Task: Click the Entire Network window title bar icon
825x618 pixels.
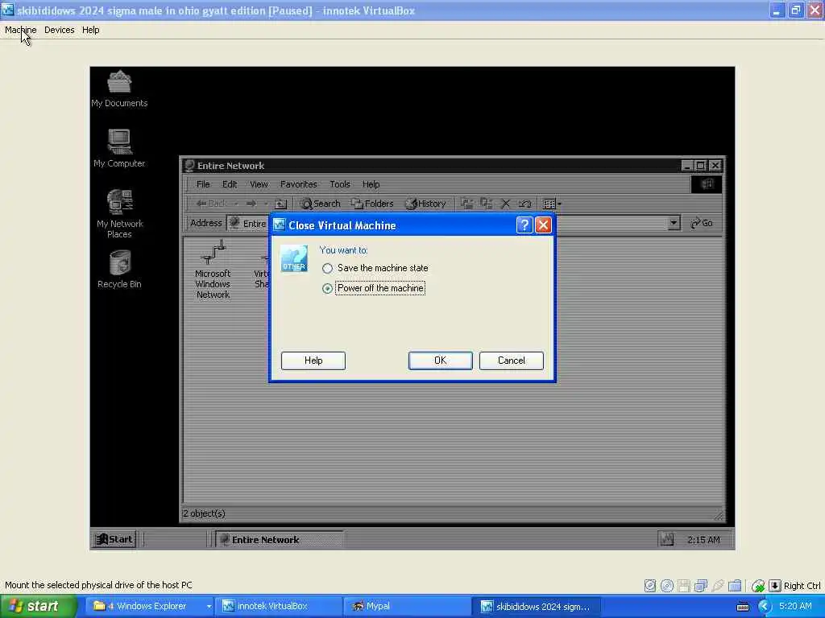Action: (190, 166)
